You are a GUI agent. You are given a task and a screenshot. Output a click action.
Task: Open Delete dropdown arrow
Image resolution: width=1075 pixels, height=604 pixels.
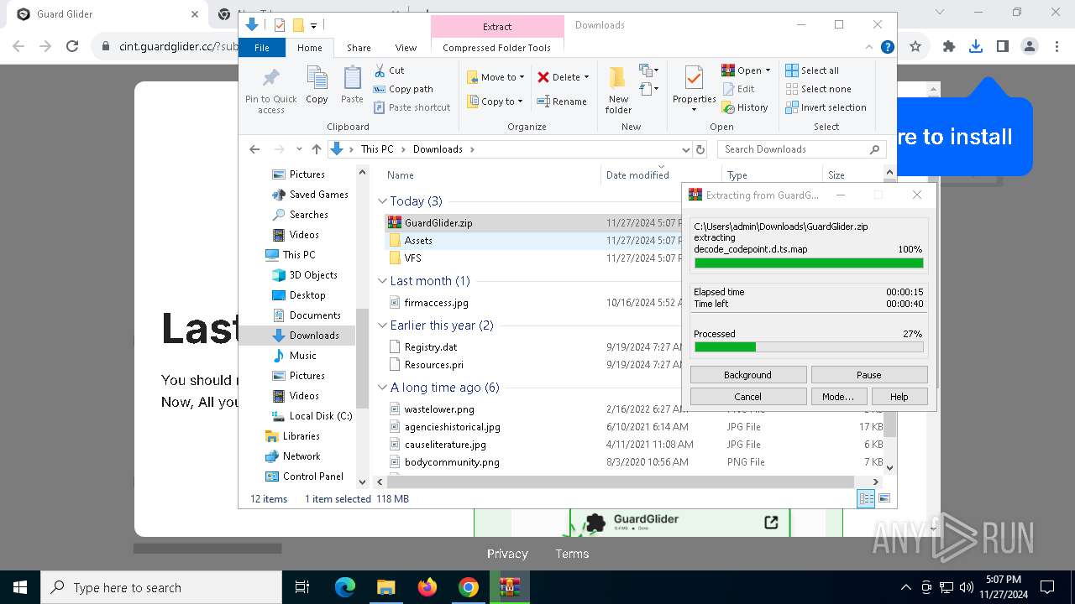click(x=586, y=77)
